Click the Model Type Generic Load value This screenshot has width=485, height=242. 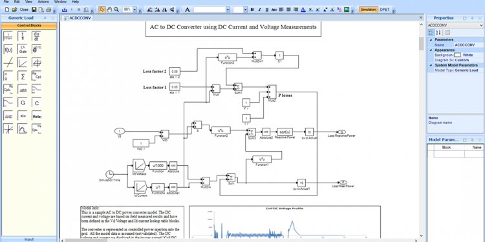point(468,70)
